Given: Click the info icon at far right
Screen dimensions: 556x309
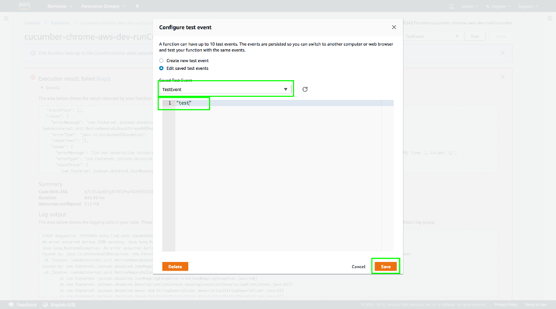Looking at the screenshot, I should point(550,18).
